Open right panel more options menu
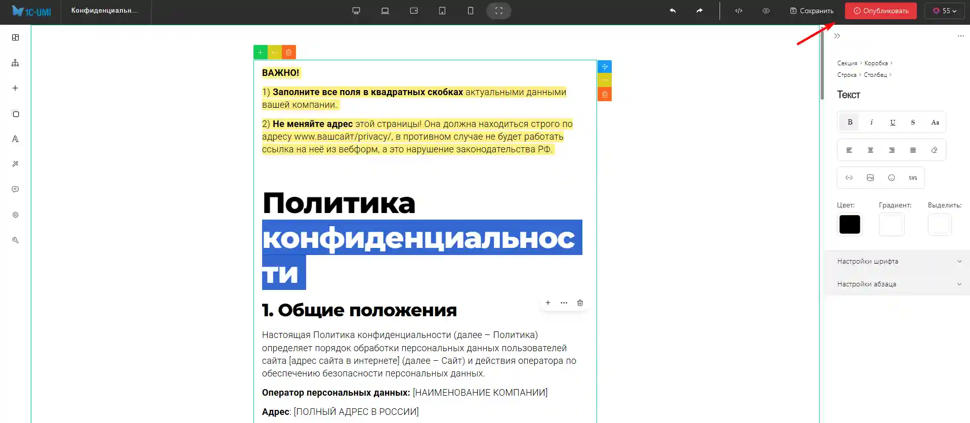Screen dimensions: 970x423 (961, 36)
